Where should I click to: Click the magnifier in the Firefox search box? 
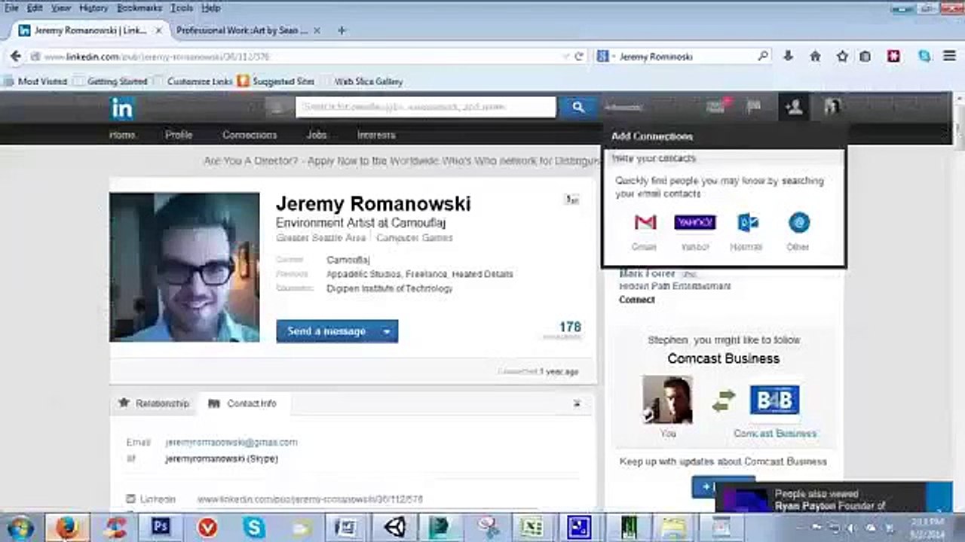763,56
